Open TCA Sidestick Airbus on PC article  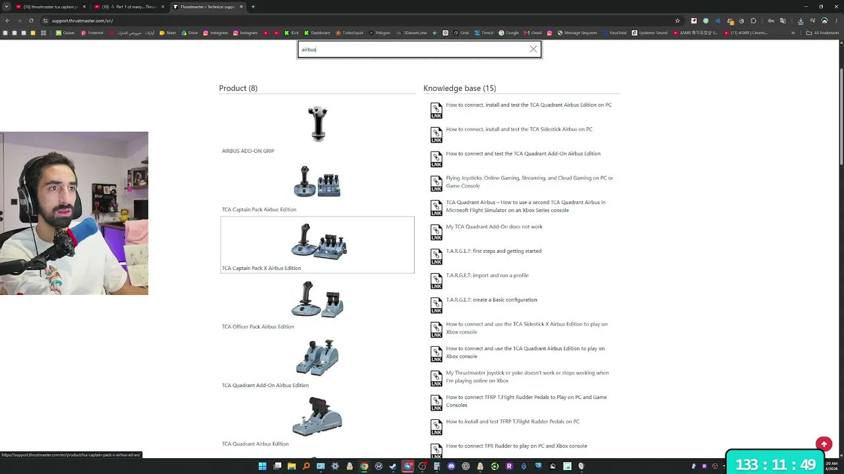[519, 129]
